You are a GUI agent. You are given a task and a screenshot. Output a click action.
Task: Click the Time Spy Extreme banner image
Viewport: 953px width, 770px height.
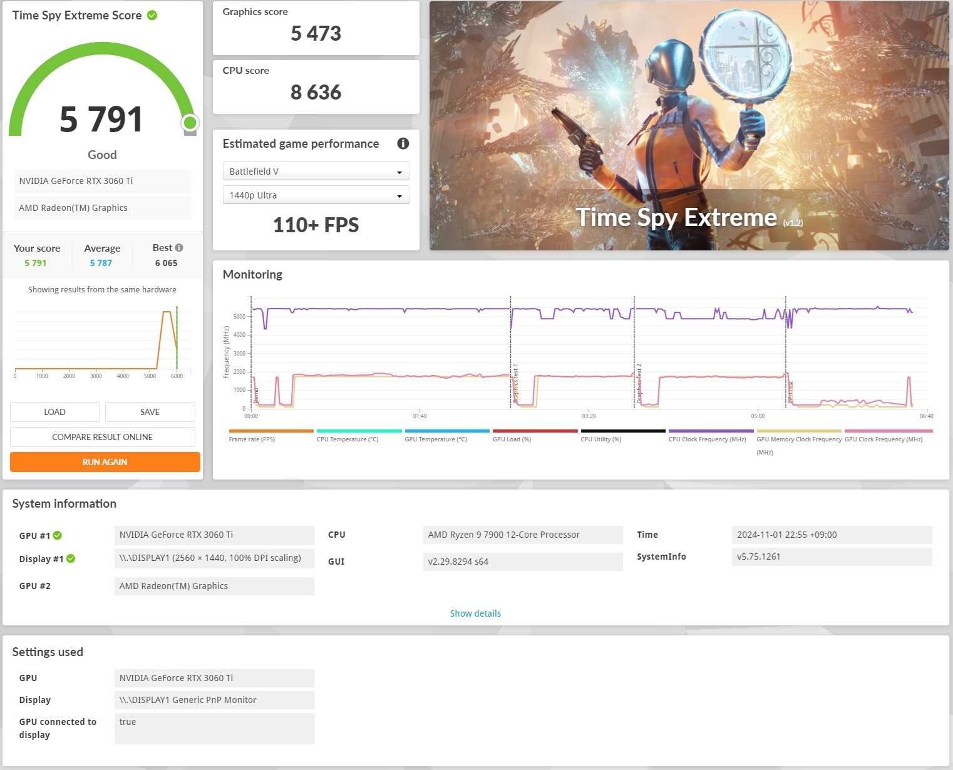pos(689,126)
